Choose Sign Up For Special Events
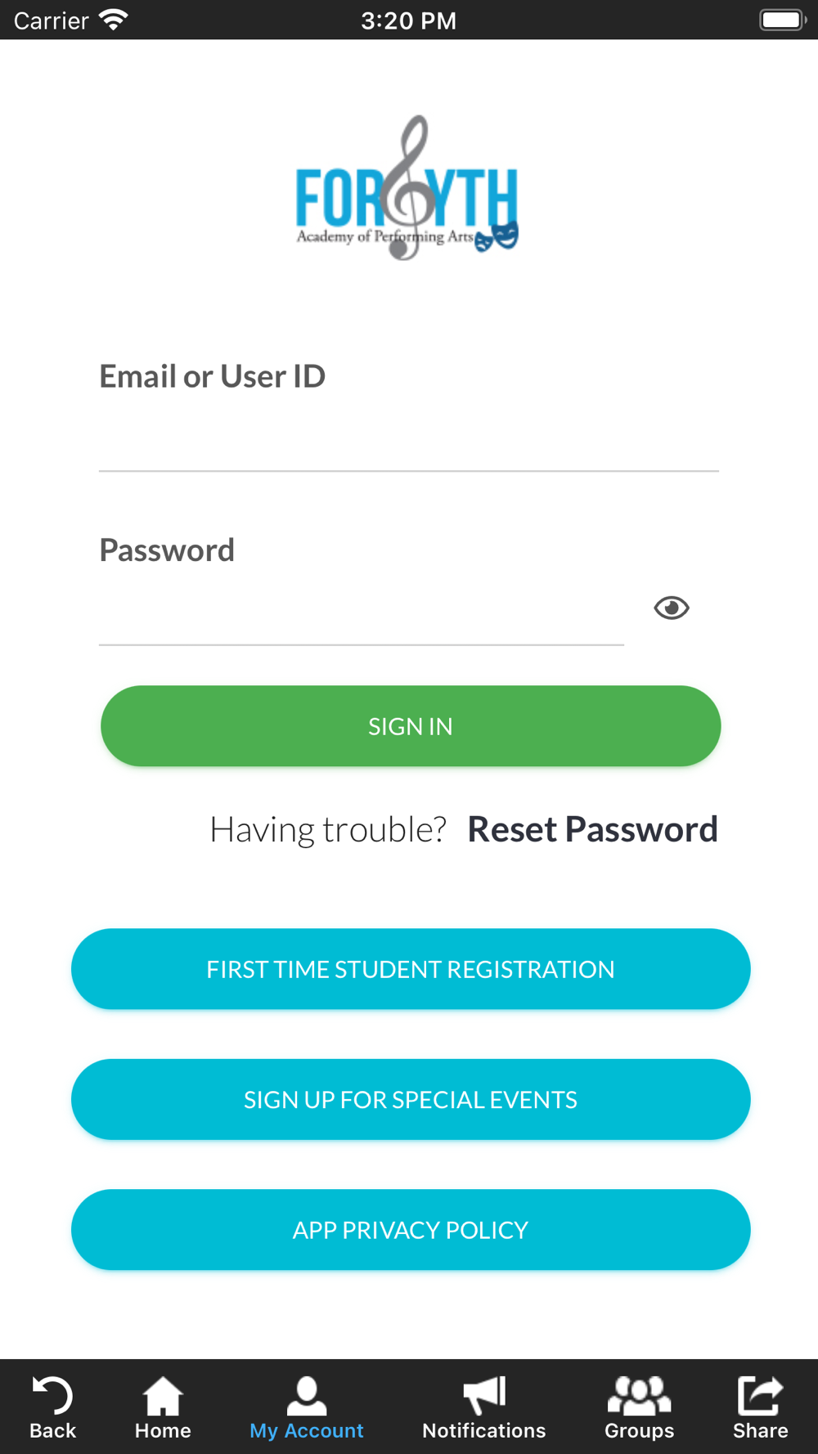Image resolution: width=818 pixels, height=1454 pixels. click(411, 1100)
